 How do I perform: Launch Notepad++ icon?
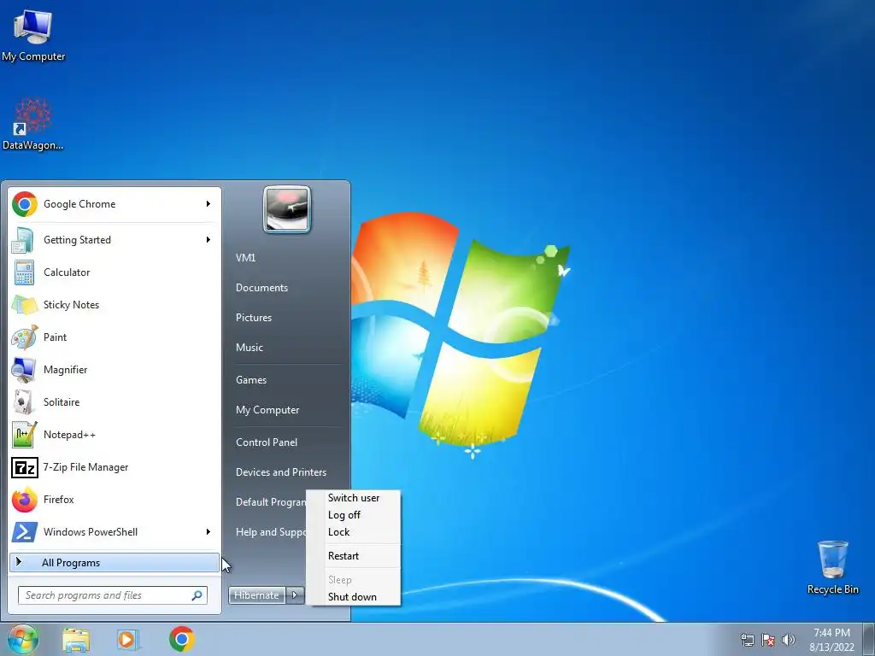[24, 435]
